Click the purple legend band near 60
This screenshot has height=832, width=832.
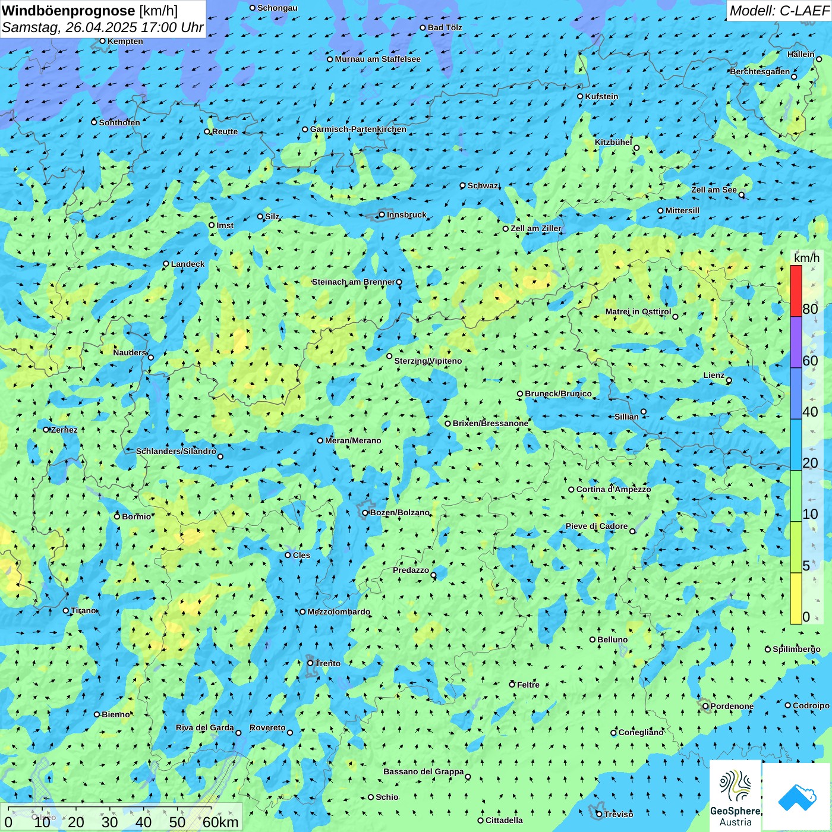coord(796,342)
